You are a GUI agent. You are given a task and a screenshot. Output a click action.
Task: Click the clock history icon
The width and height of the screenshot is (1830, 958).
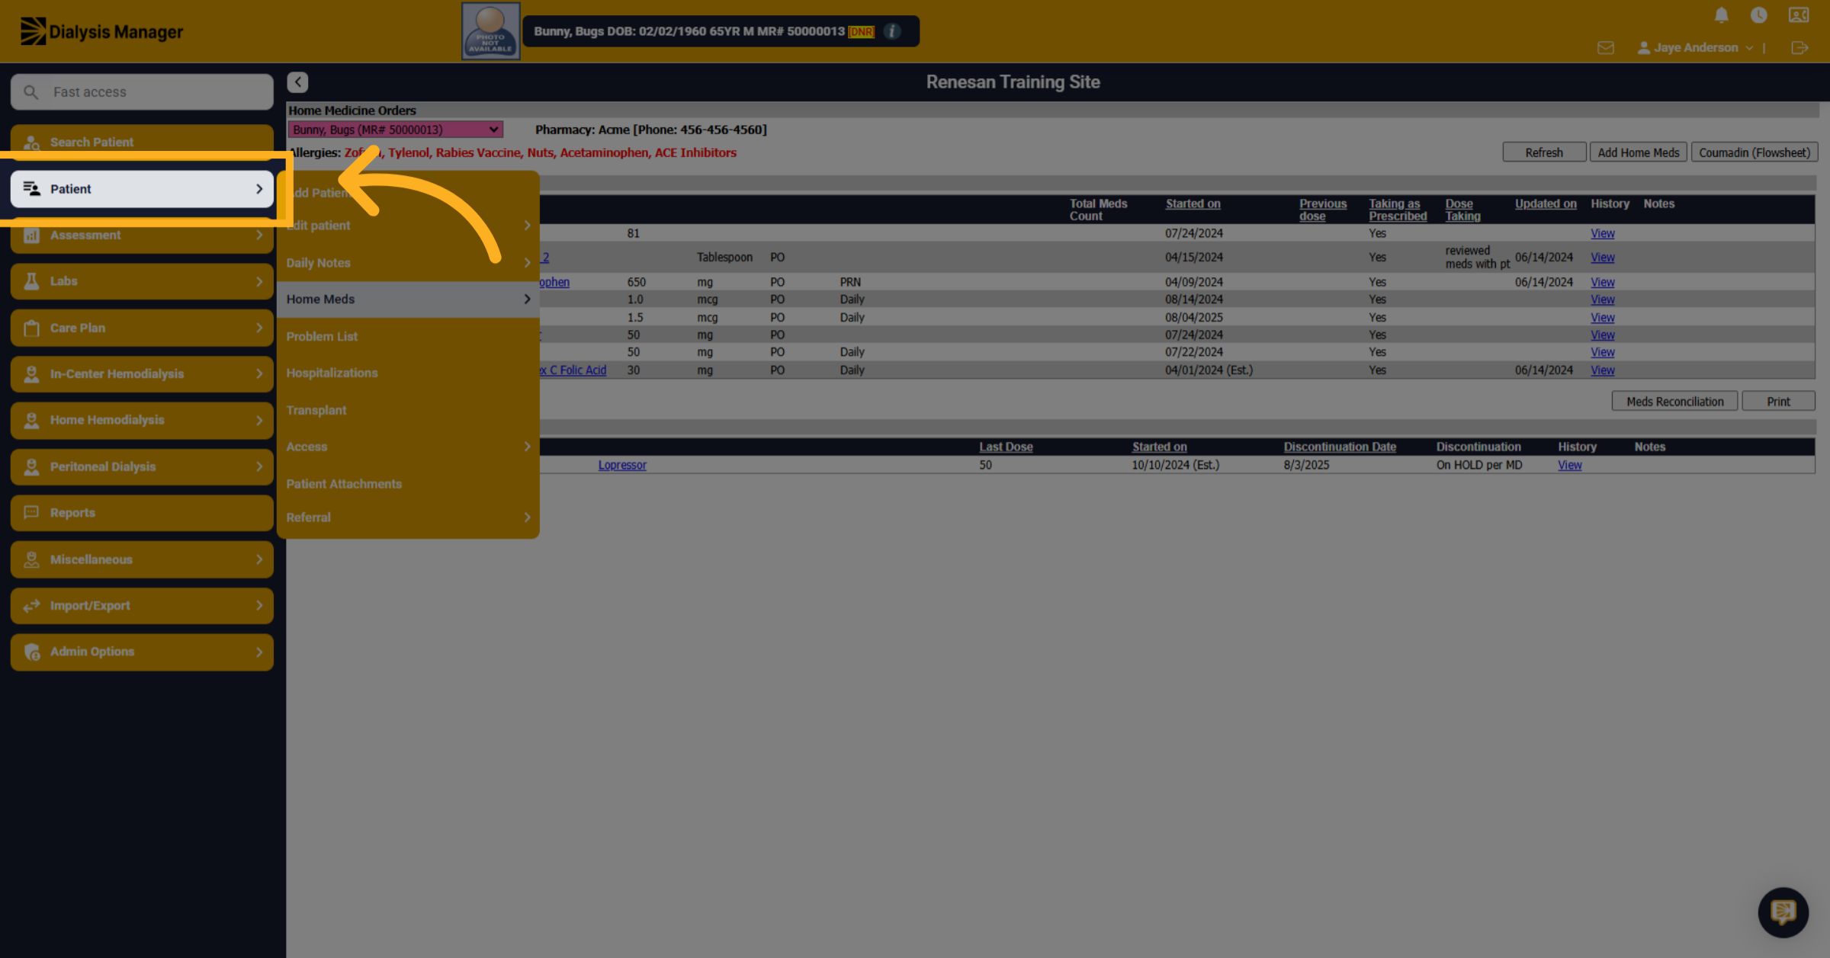[1758, 15]
